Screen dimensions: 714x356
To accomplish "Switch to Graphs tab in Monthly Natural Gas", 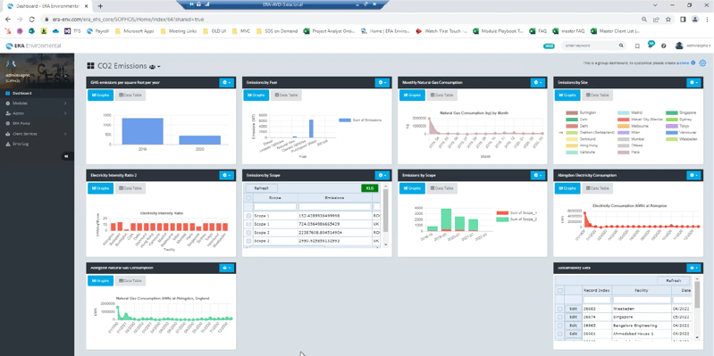I will click(412, 95).
